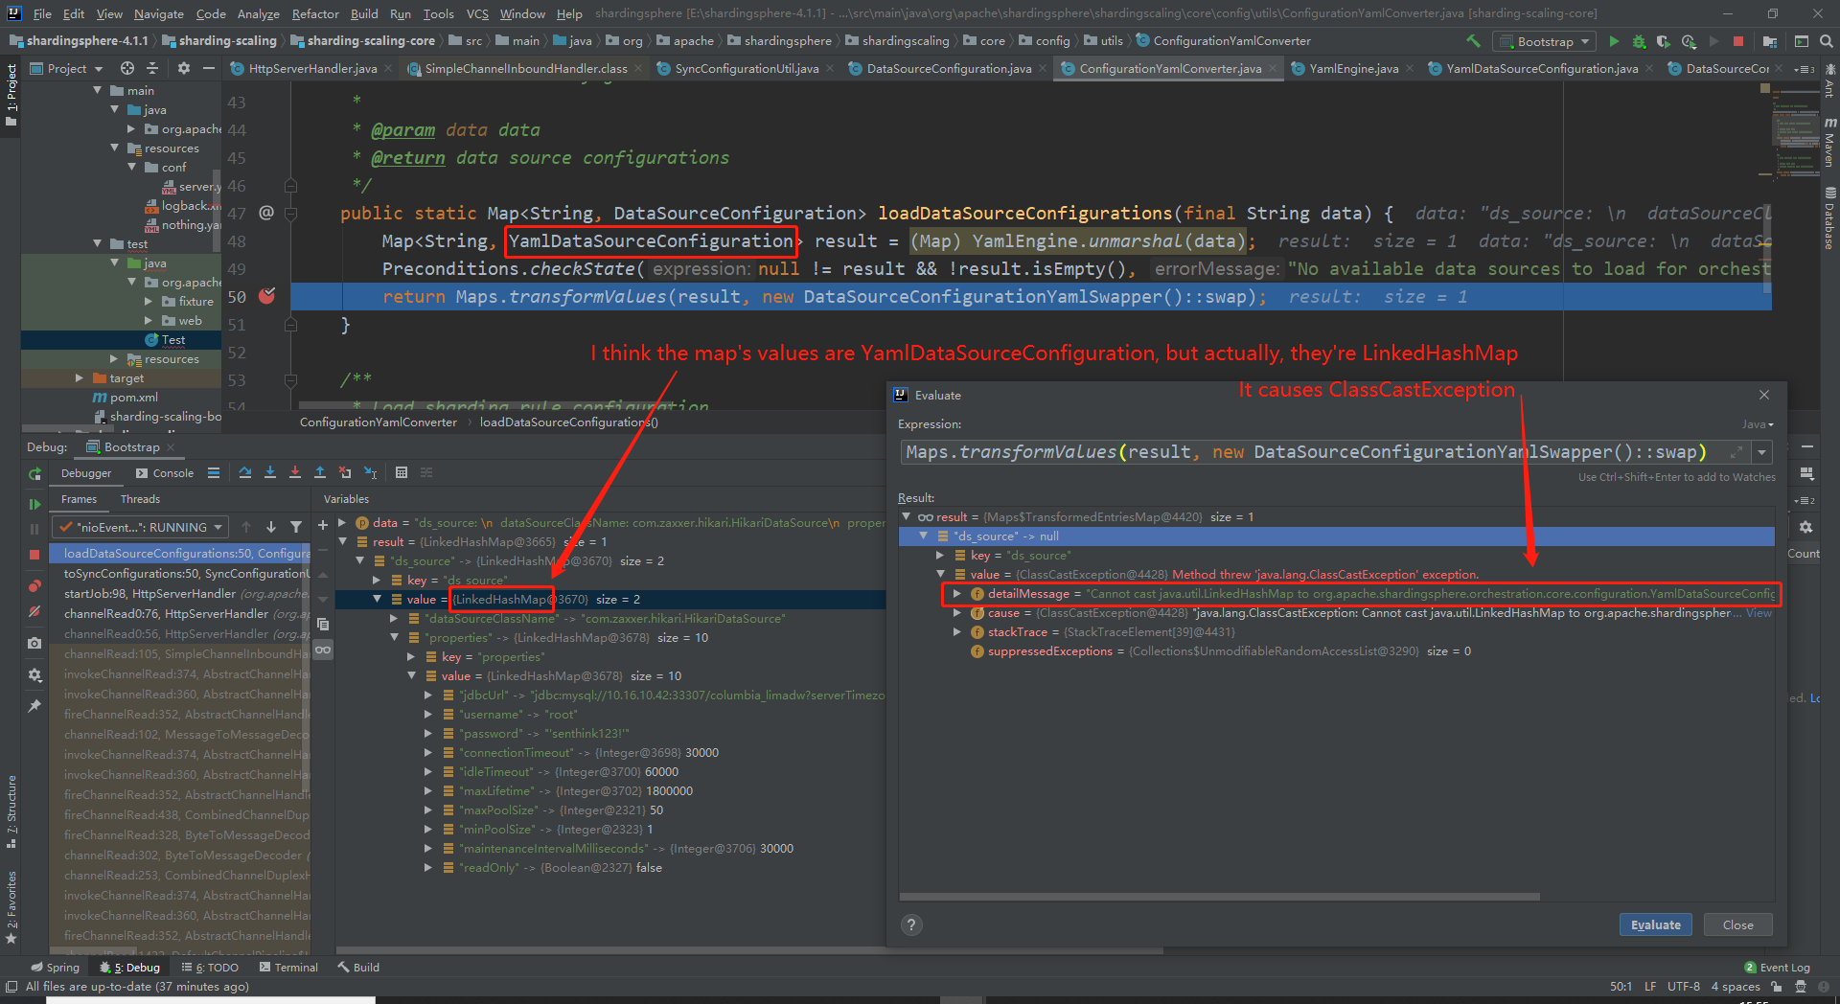1840x1004 pixels.
Task: Open the VCS menu
Action: (477, 13)
